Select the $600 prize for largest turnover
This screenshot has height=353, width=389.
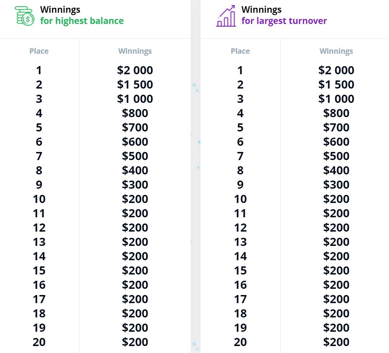coord(336,142)
